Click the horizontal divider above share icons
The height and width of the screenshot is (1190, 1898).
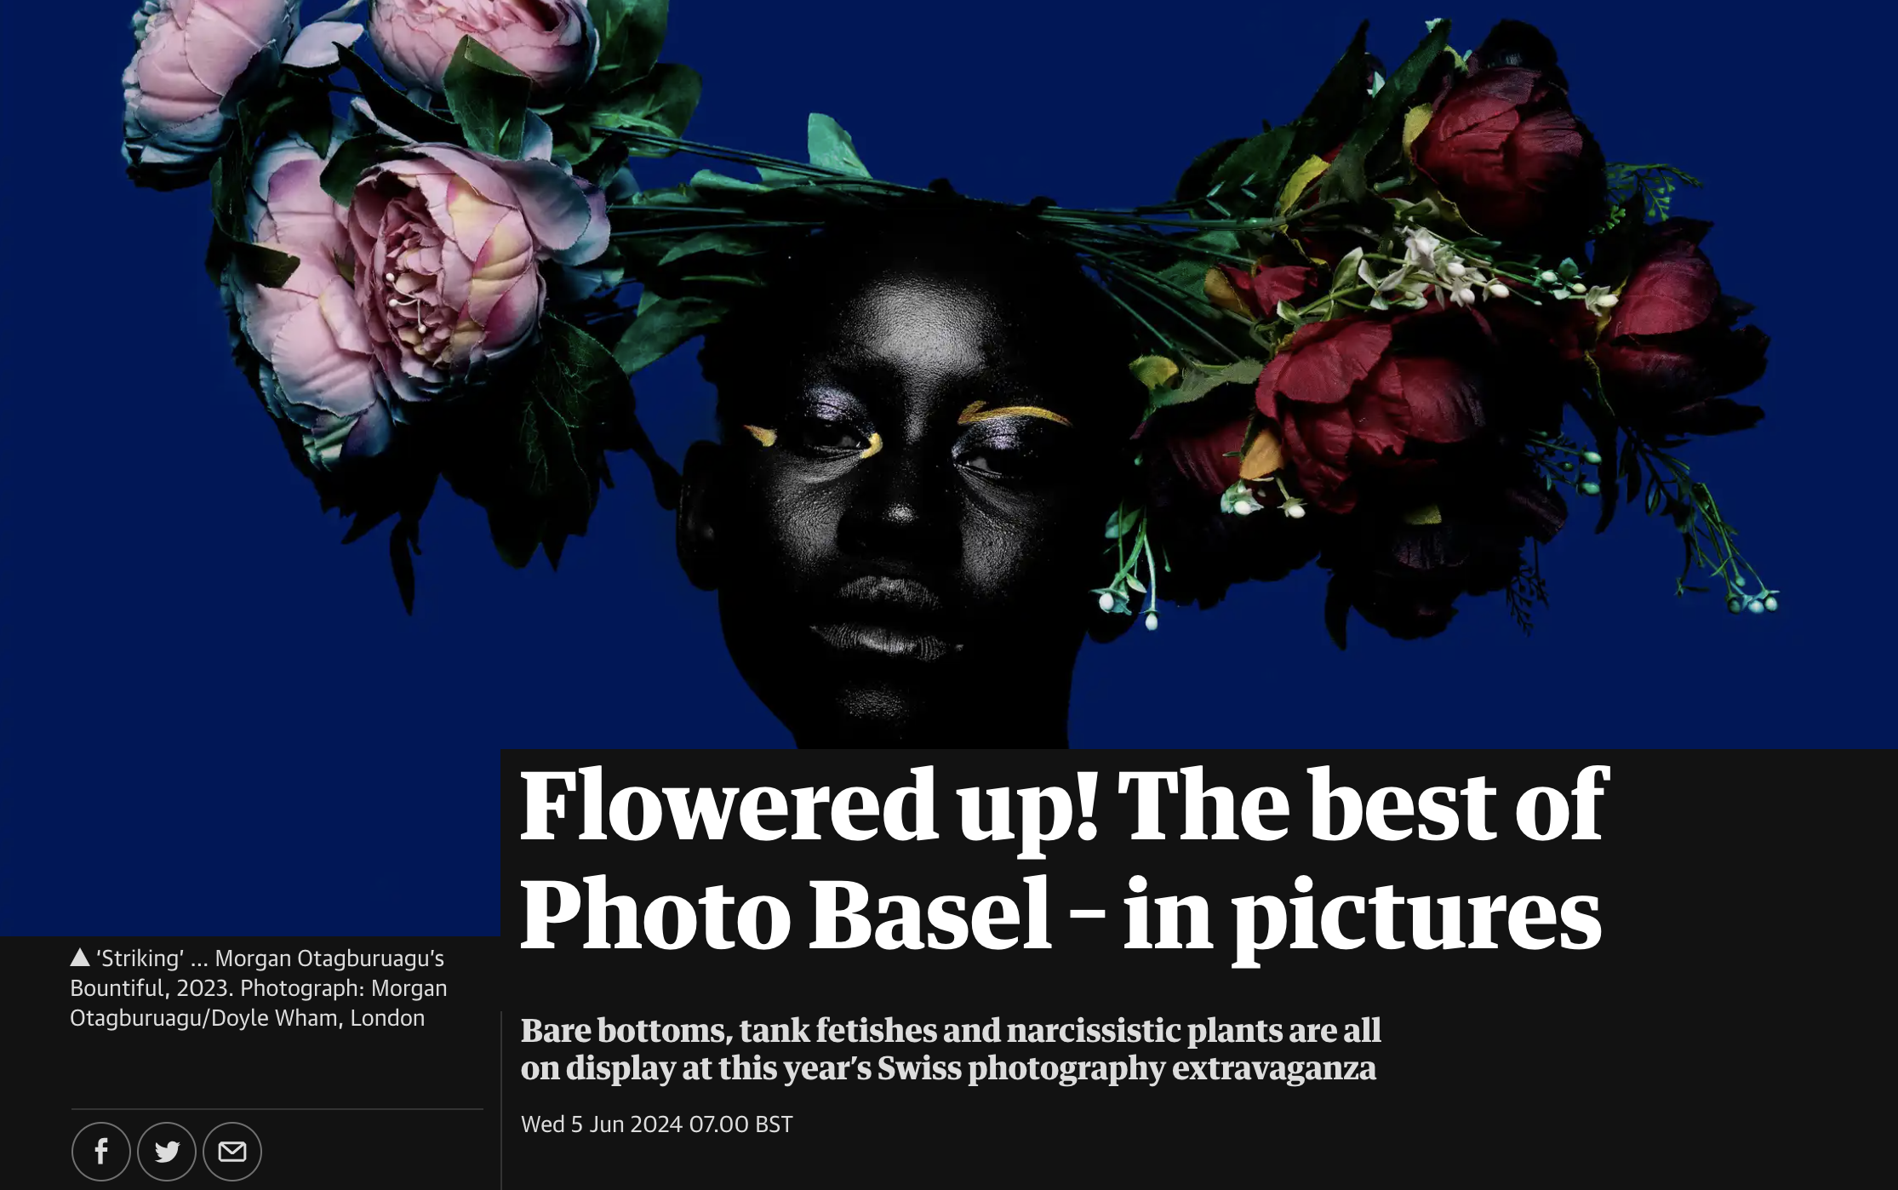(x=277, y=1109)
